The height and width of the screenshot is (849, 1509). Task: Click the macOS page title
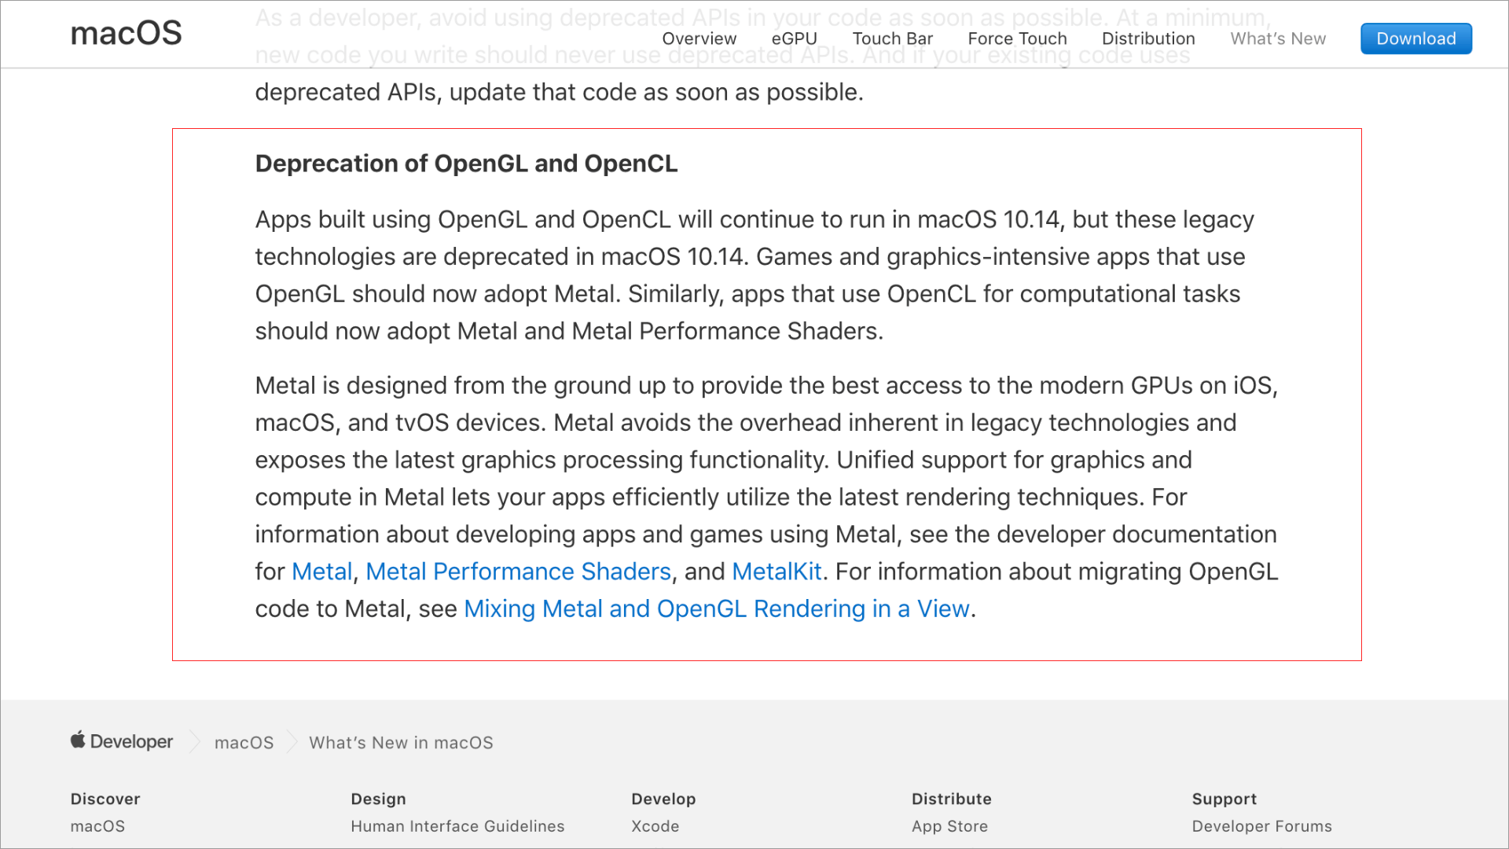click(x=126, y=33)
